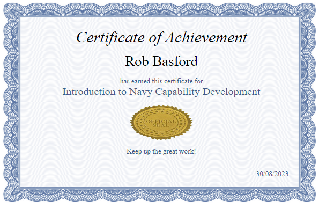The height and width of the screenshot is (204, 319).
Task: Select the word Navy in course title
Action: 140,92
